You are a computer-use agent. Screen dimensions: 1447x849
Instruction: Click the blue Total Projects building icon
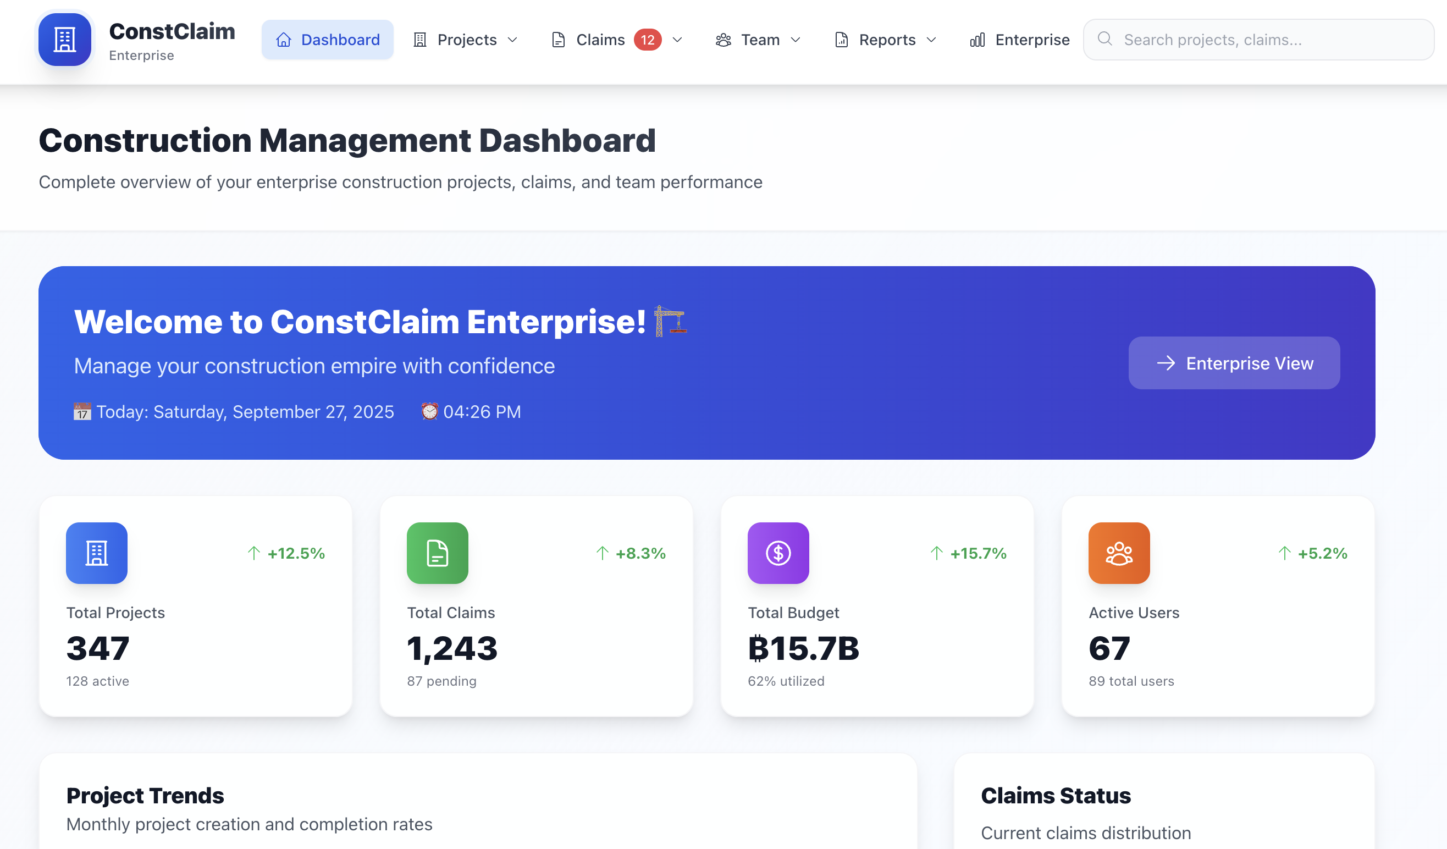(96, 553)
